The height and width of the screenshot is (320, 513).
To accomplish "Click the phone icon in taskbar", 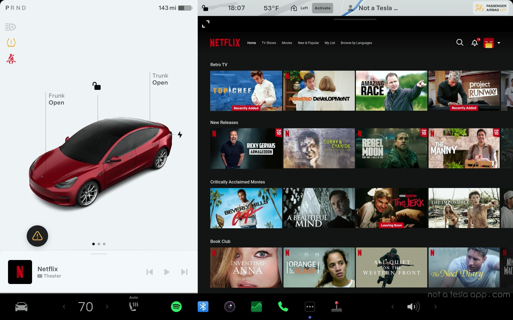I will pyautogui.click(x=283, y=306).
